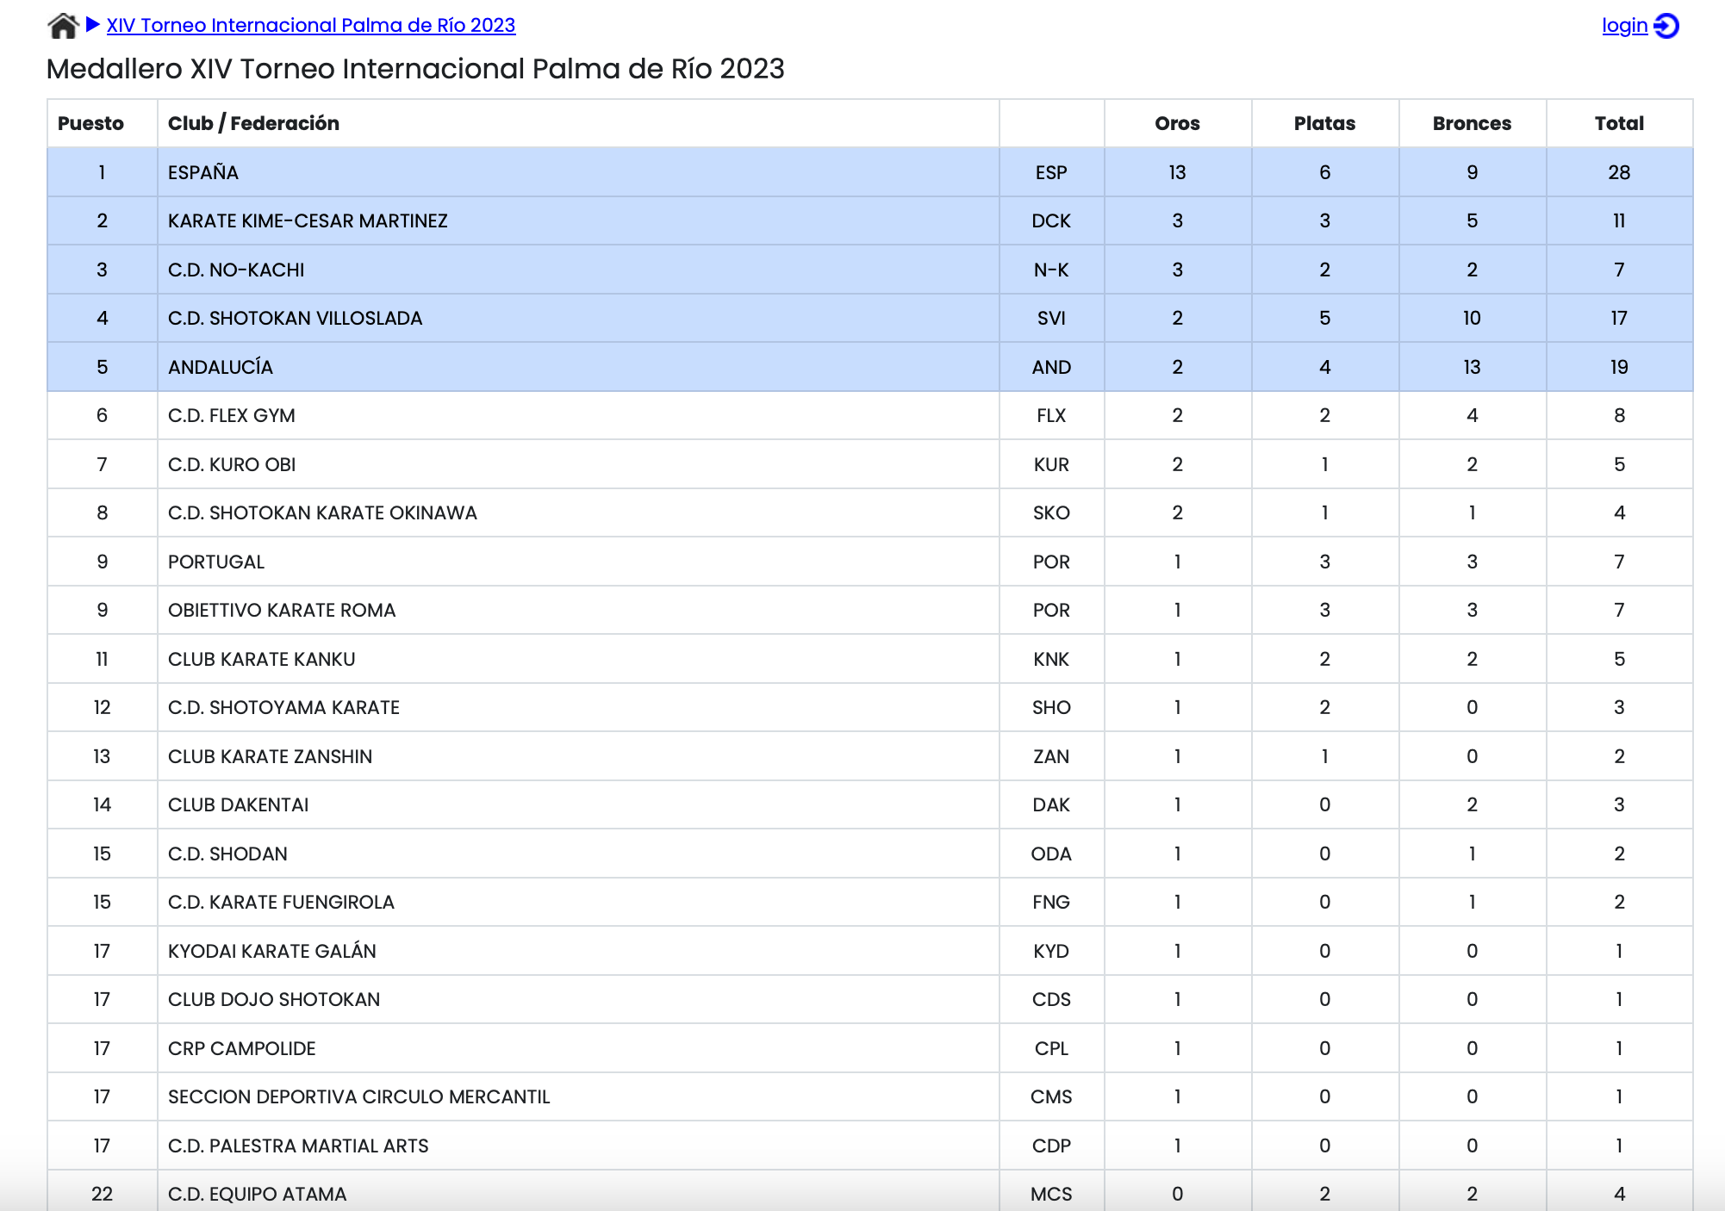Image resolution: width=1725 pixels, height=1211 pixels.
Task: Click the login arrow icon
Action: coord(1666,26)
